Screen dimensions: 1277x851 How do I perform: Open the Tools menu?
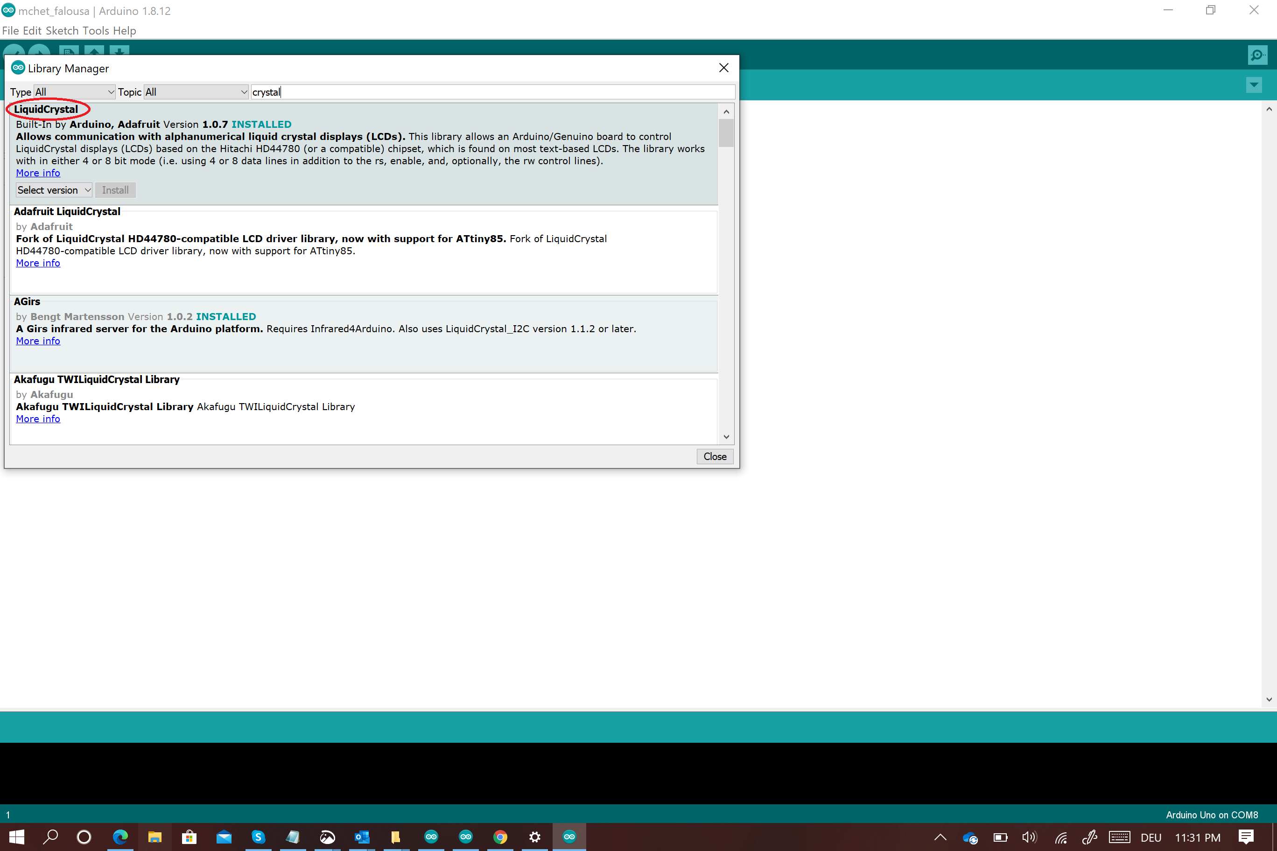pos(96,30)
